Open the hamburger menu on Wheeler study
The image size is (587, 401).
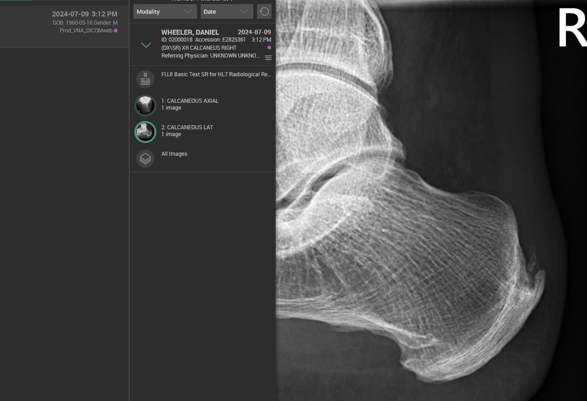pyautogui.click(x=268, y=58)
